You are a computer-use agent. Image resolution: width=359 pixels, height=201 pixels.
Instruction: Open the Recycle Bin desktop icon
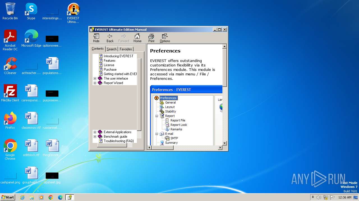coord(10,11)
